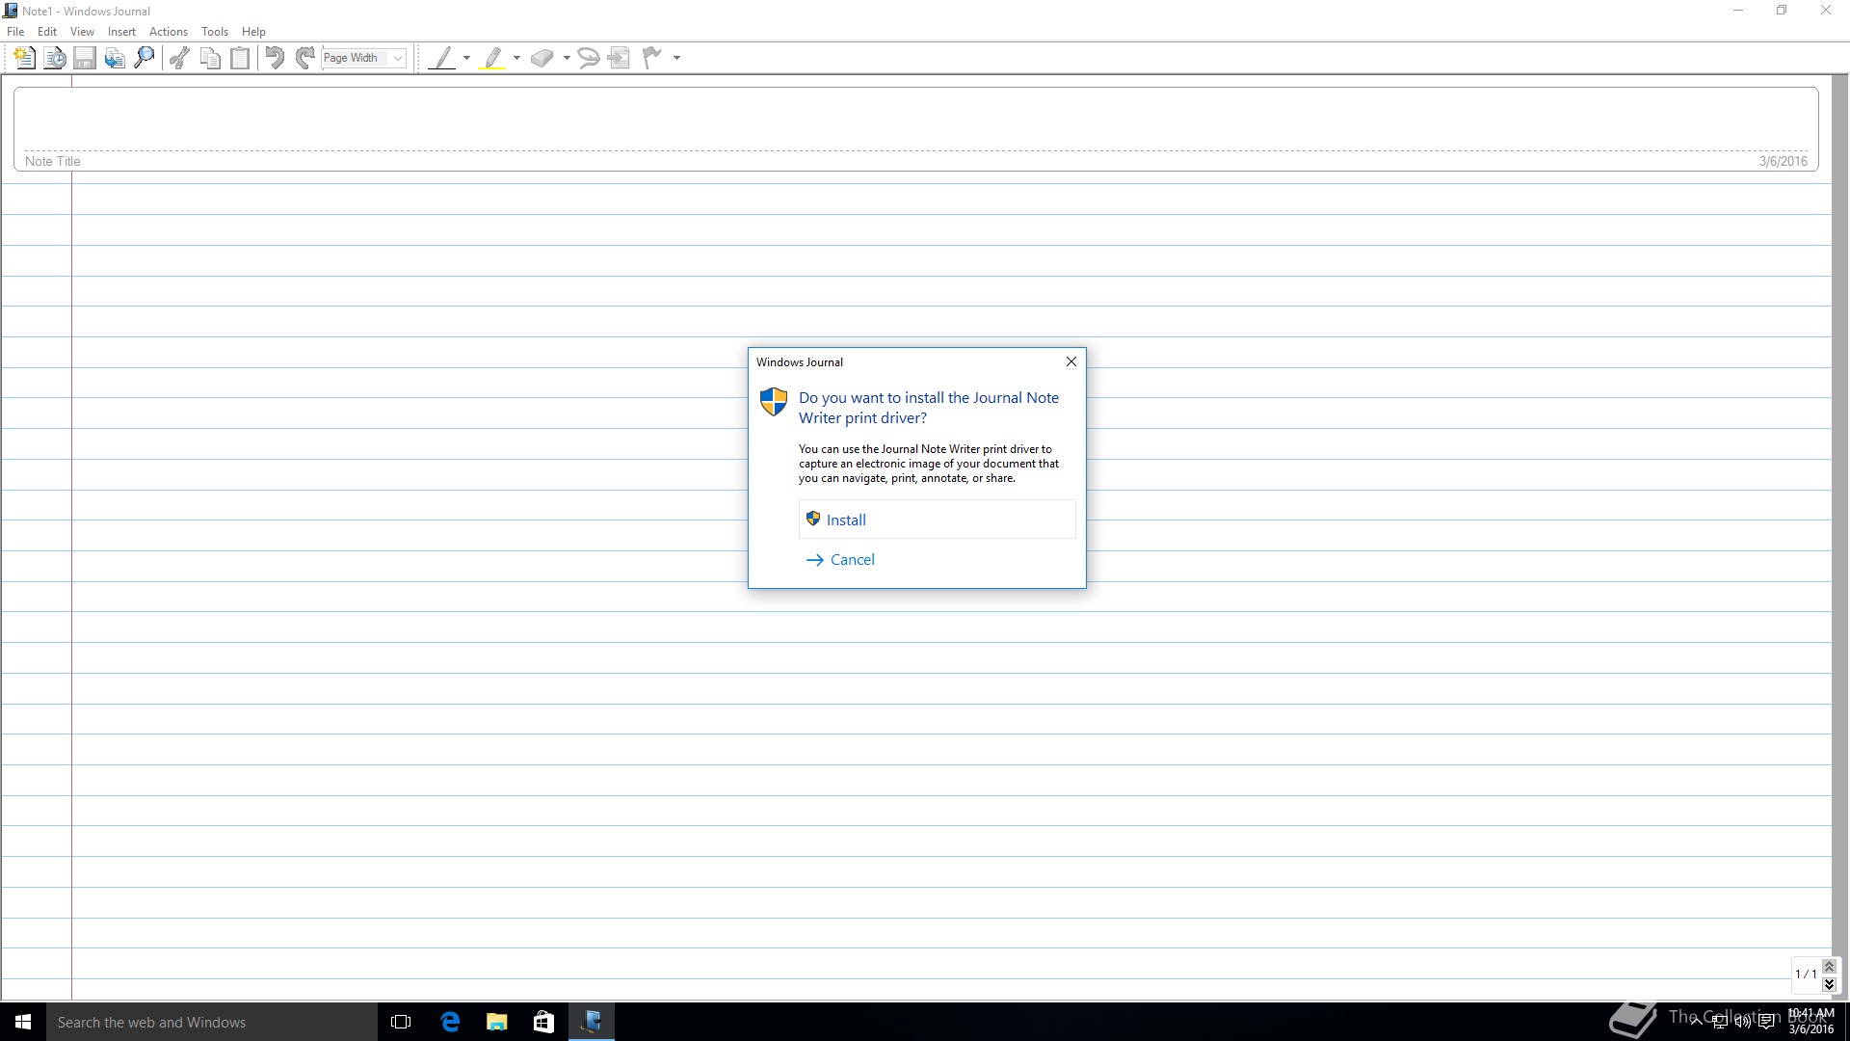Click the Import toolbar icon
Image resolution: width=1850 pixels, height=1041 pixels.
click(x=115, y=58)
